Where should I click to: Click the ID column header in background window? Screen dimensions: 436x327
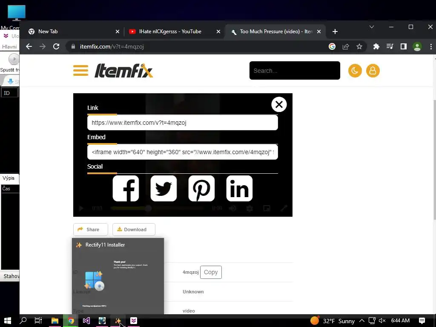click(9, 93)
